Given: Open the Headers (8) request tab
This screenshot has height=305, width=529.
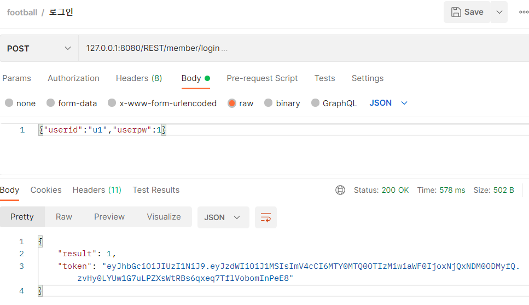Looking at the screenshot, I should point(139,78).
